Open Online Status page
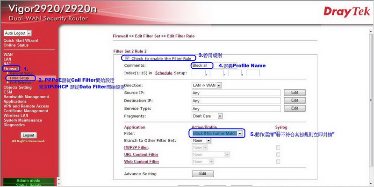 coord(16,45)
